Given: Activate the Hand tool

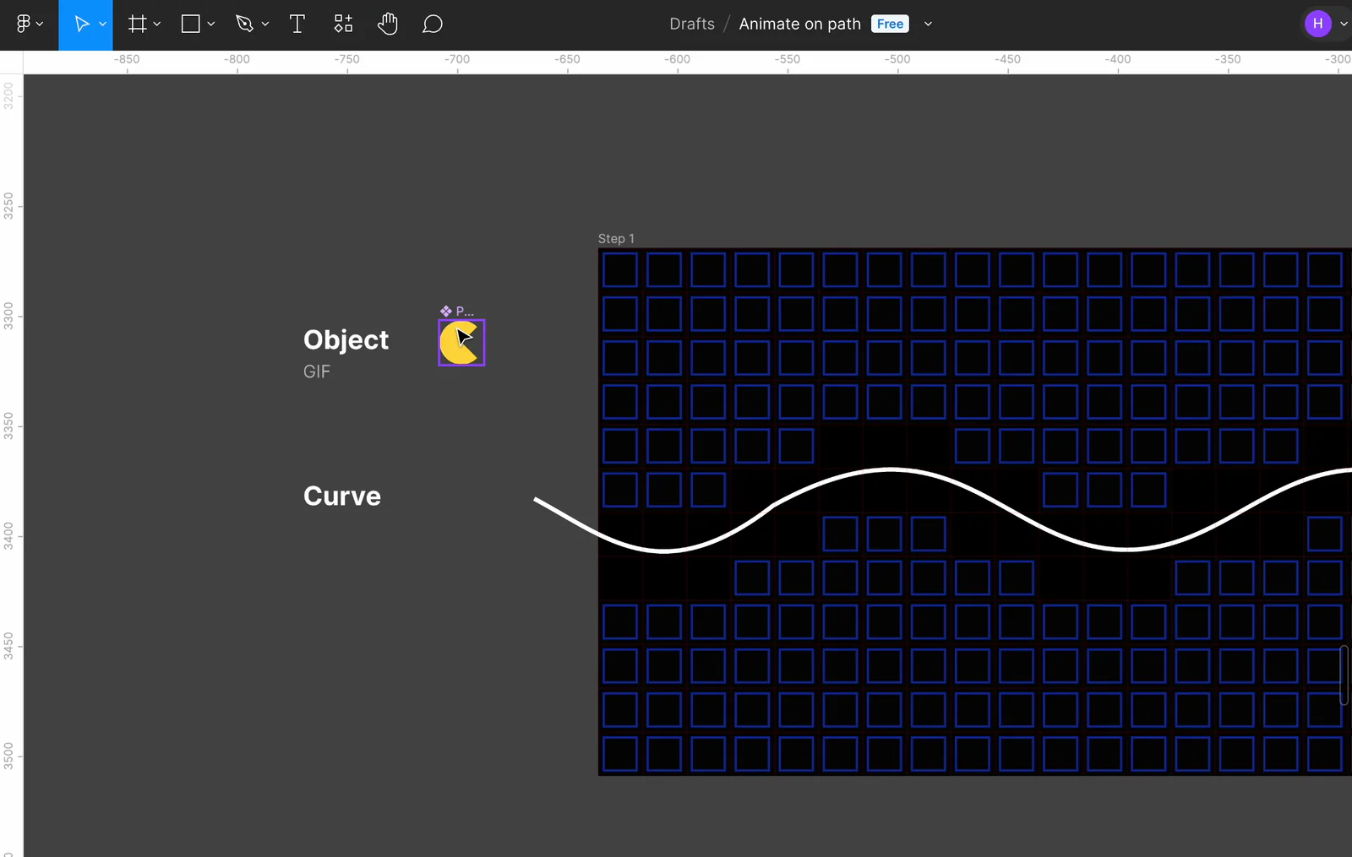Looking at the screenshot, I should [x=388, y=24].
